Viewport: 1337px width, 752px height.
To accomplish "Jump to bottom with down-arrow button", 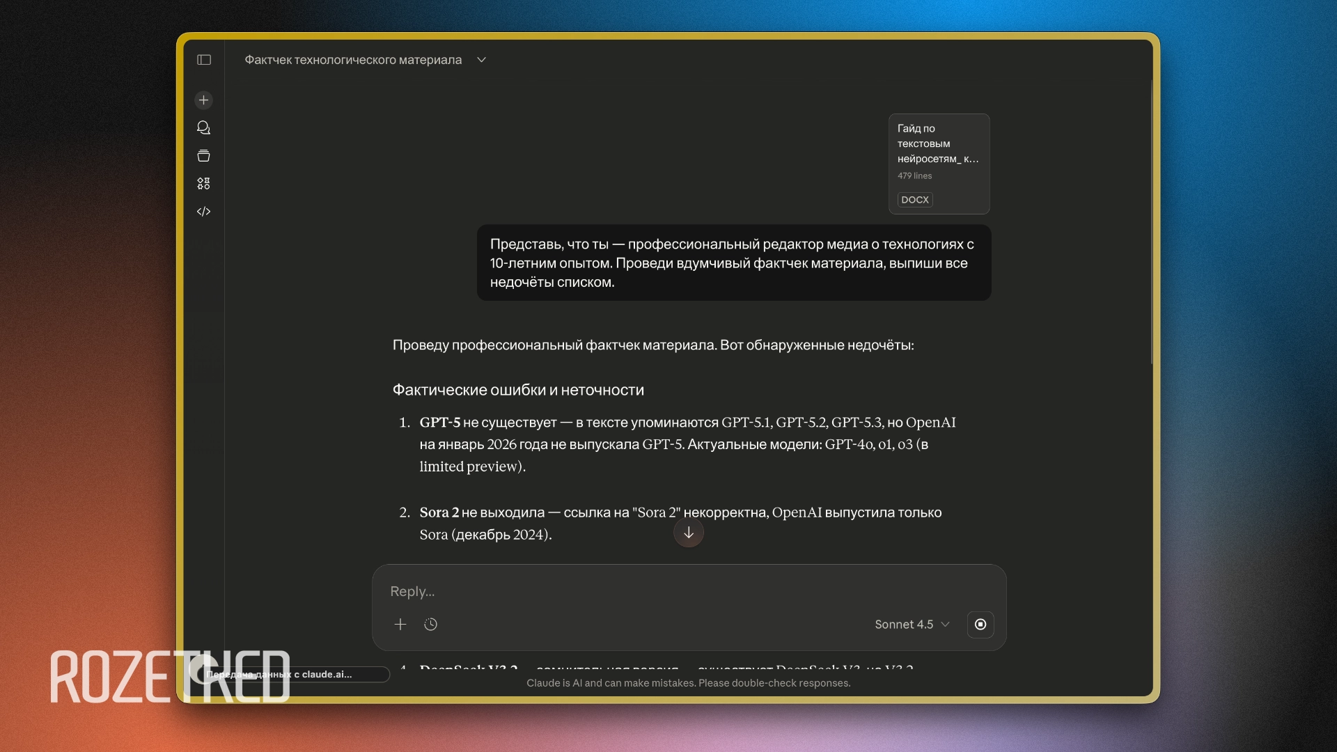I will [689, 533].
